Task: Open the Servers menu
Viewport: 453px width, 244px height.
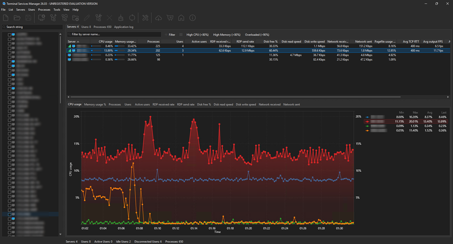Action: click(20, 10)
